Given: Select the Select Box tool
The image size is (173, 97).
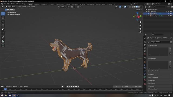Looking at the screenshot, I should click(3, 14).
